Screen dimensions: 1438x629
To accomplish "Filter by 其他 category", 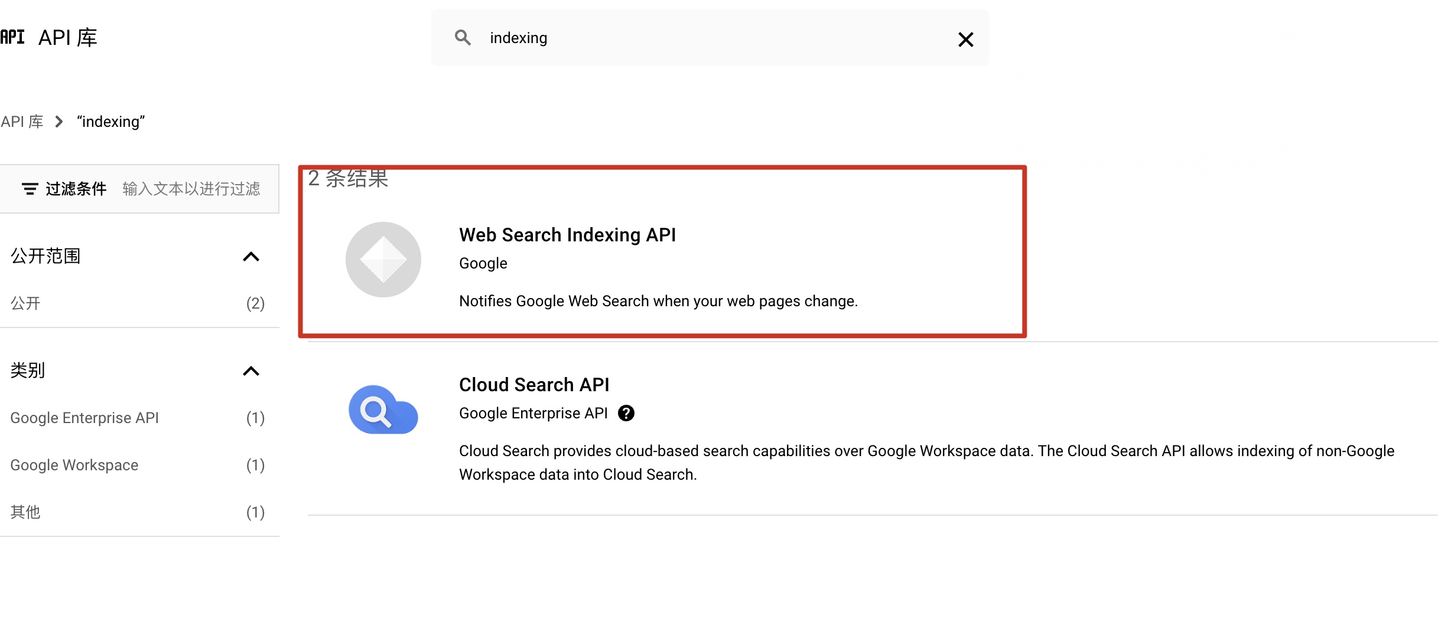I will [25, 512].
